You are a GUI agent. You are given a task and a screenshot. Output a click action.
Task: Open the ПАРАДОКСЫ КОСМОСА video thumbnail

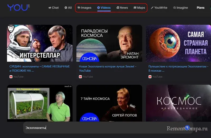[x=109, y=43]
